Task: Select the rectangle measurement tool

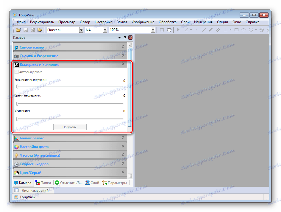Action: (x=237, y=30)
